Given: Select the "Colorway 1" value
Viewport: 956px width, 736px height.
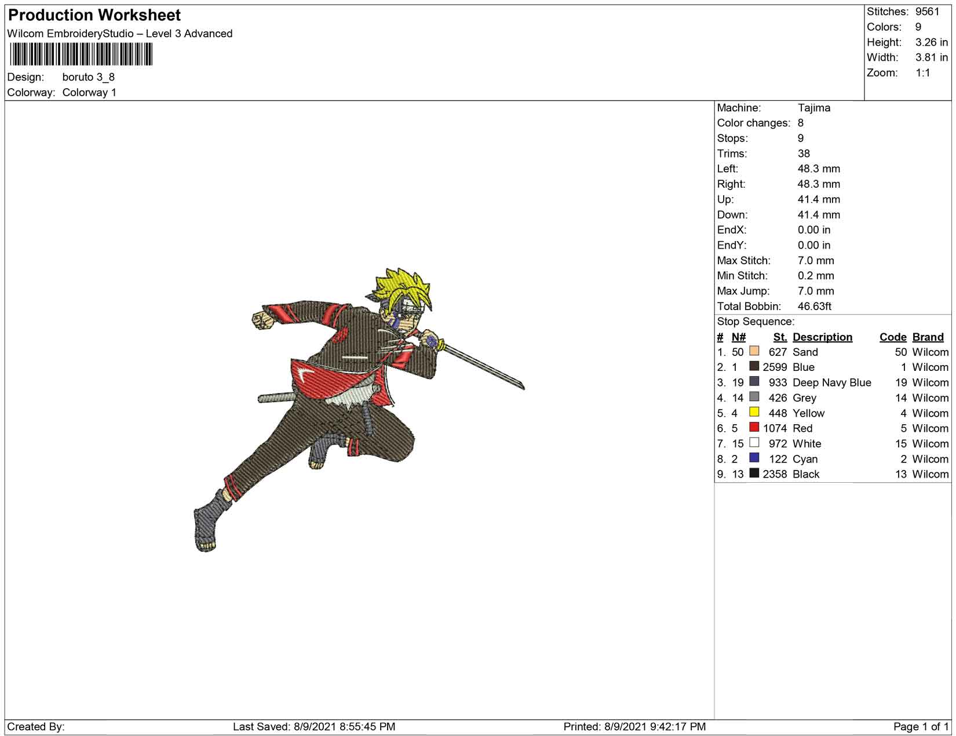Looking at the screenshot, I should pyautogui.click(x=89, y=93).
